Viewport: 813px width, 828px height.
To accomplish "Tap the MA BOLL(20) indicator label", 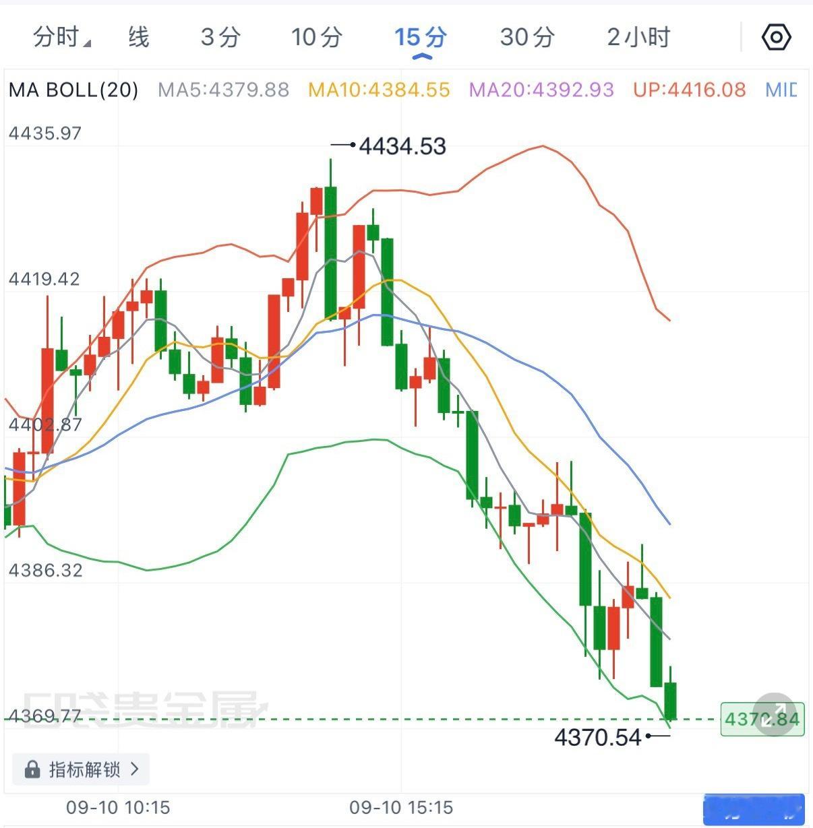I will (x=73, y=90).
